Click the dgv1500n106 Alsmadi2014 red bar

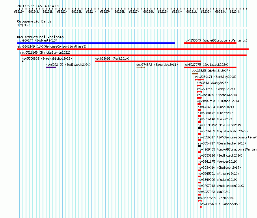(x=199, y=104)
